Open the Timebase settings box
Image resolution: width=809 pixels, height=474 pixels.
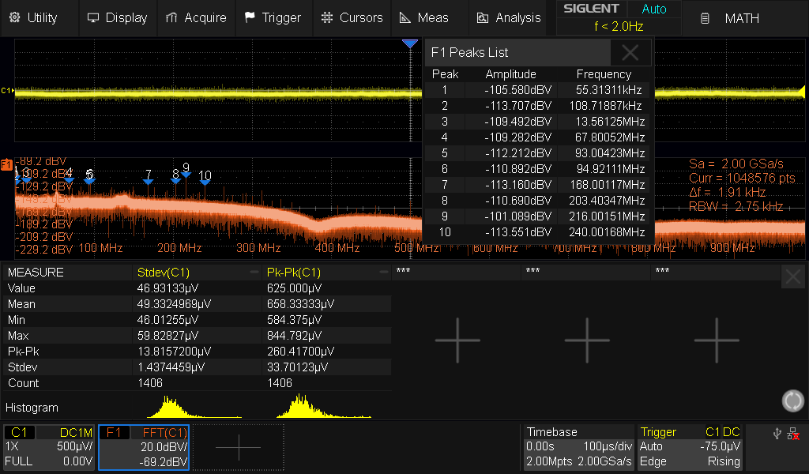579,447
